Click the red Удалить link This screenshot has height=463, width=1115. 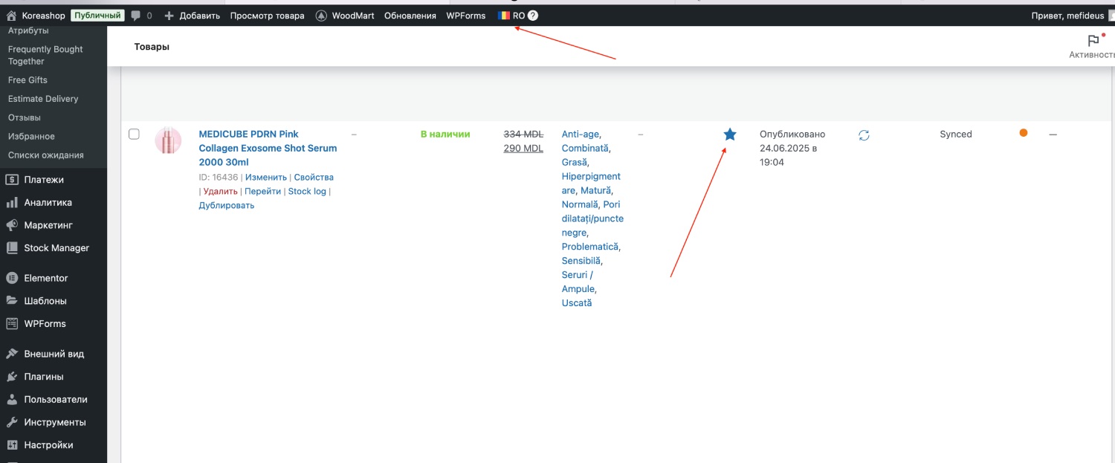coord(221,191)
